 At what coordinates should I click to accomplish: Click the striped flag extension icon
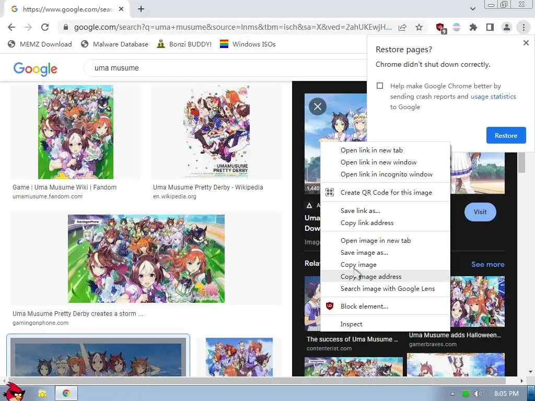click(x=457, y=27)
